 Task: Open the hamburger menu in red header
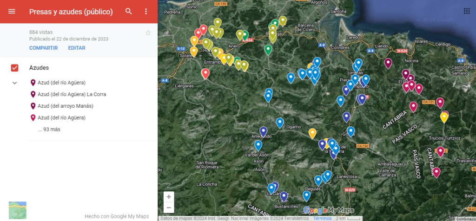pos(12,12)
